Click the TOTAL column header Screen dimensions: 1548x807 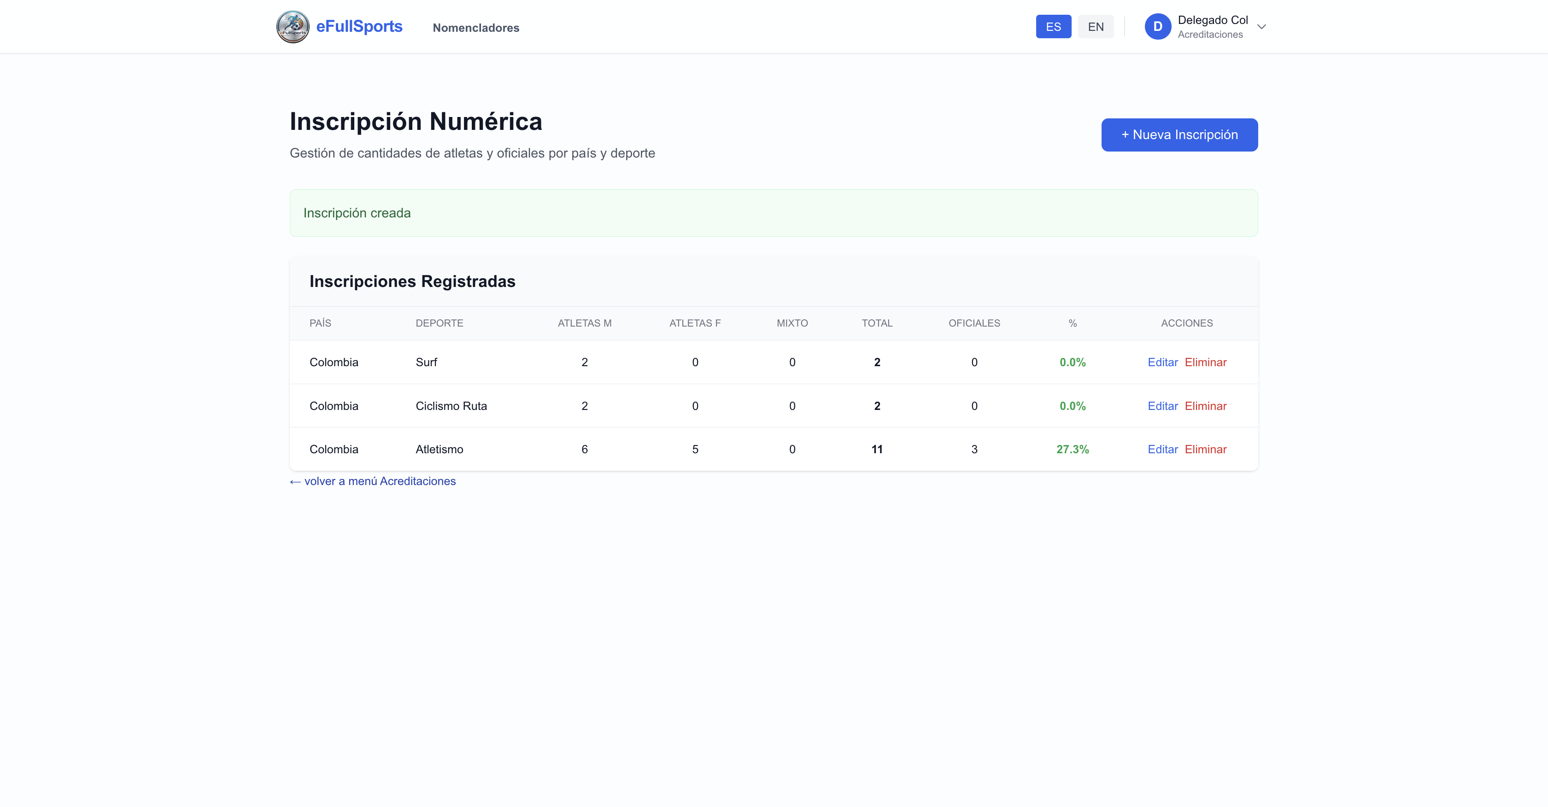tap(877, 323)
